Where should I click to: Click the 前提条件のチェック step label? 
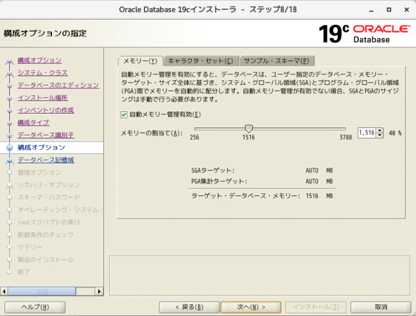[46, 235]
